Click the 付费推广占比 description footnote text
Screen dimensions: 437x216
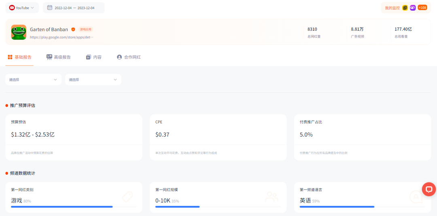(x=323, y=153)
